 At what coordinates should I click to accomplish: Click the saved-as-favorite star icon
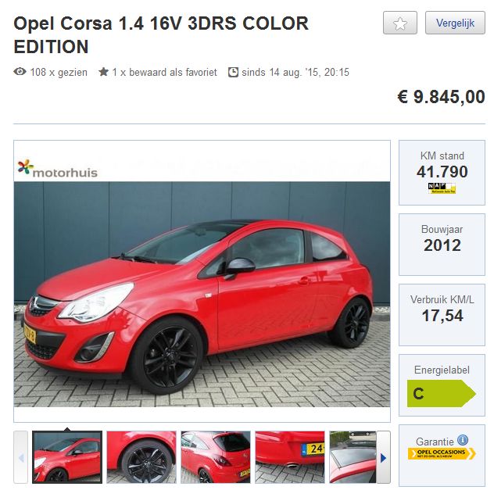pos(103,72)
